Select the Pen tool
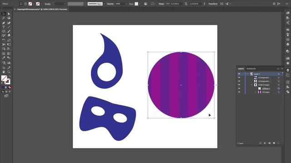Image resolution: width=291 pixels, height=163 pixels. click(4, 23)
